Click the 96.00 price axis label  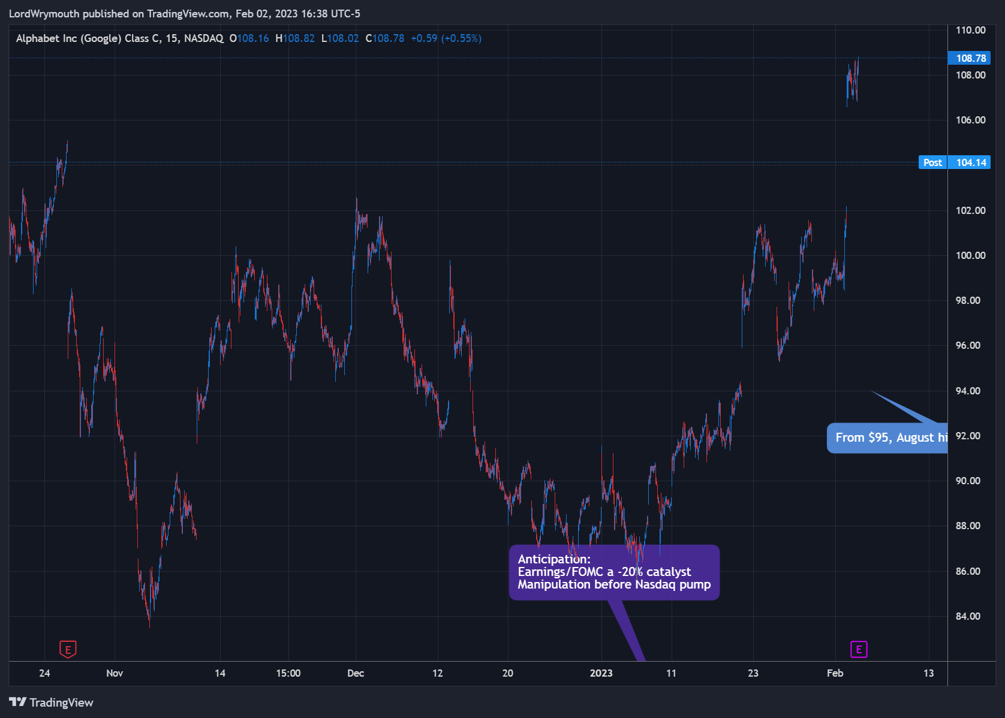pyautogui.click(x=968, y=345)
